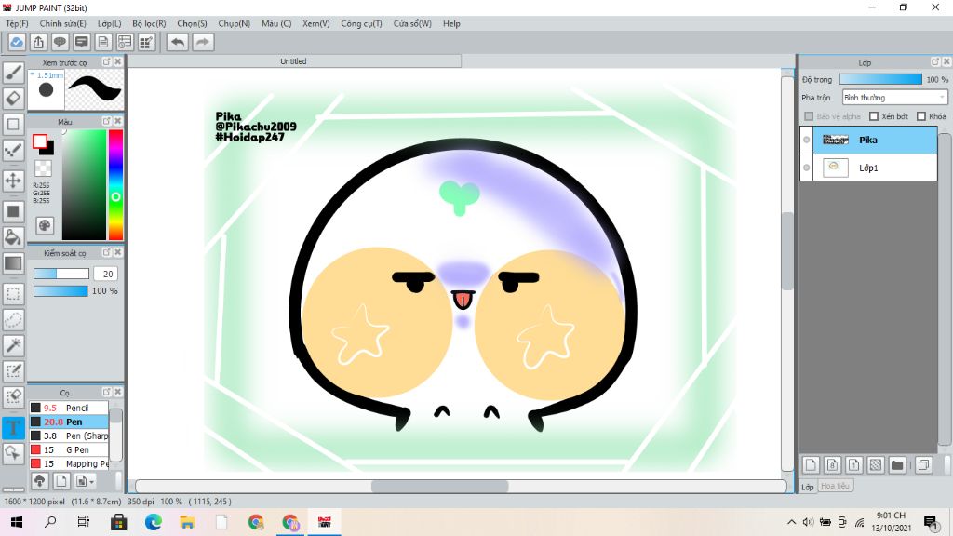
Task: Add a new 8-bit layer
Action: (832, 465)
